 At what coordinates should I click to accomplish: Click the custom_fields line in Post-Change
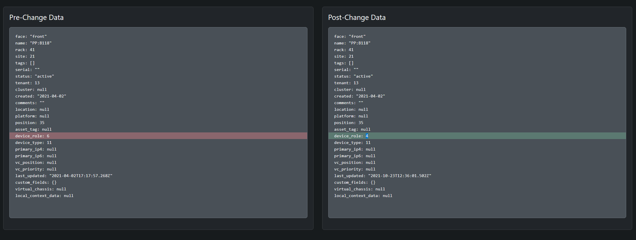(355, 182)
